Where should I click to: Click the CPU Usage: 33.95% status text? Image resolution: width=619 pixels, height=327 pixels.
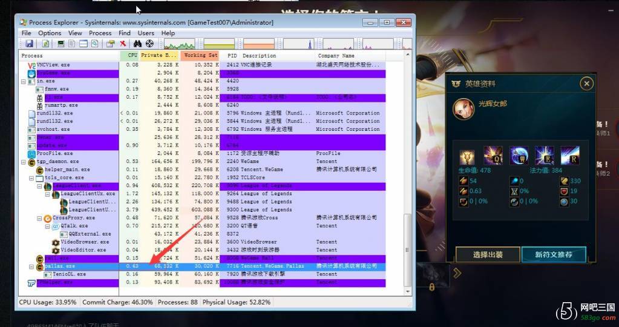click(x=48, y=302)
